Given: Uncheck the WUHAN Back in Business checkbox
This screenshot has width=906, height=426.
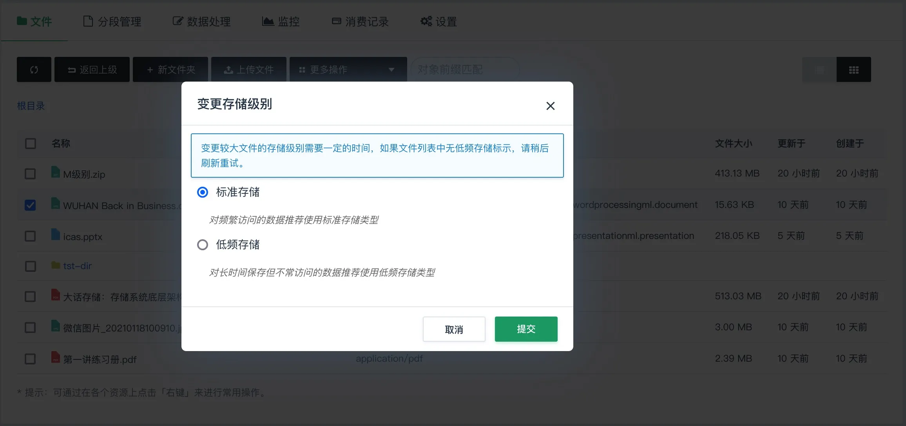Looking at the screenshot, I should [x=30, y=205].
